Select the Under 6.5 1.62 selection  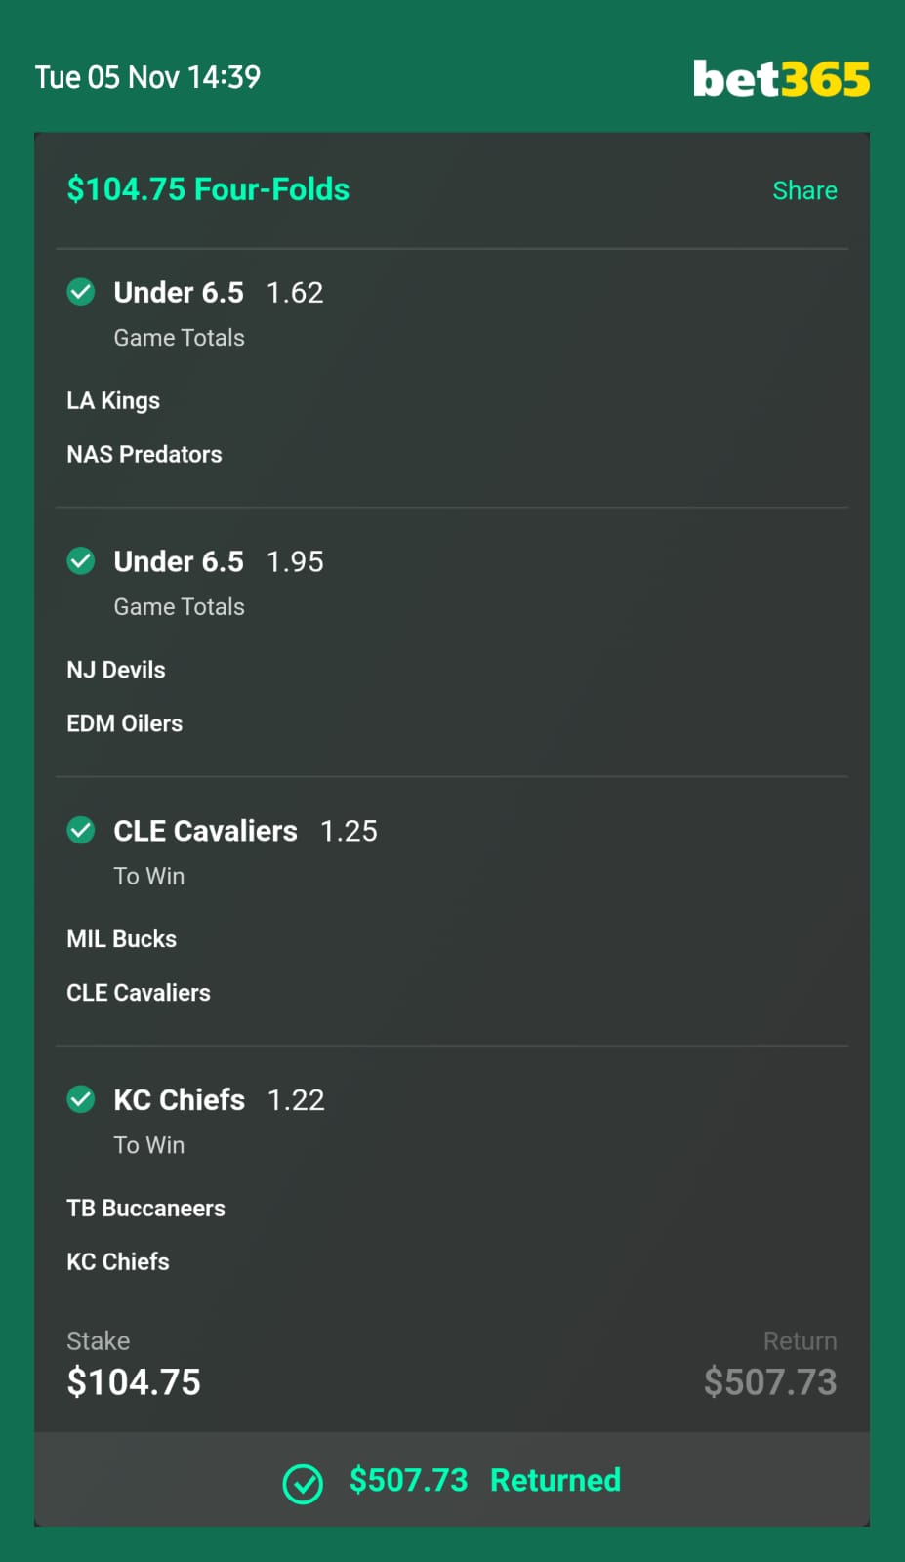click(x=219, y=292)
